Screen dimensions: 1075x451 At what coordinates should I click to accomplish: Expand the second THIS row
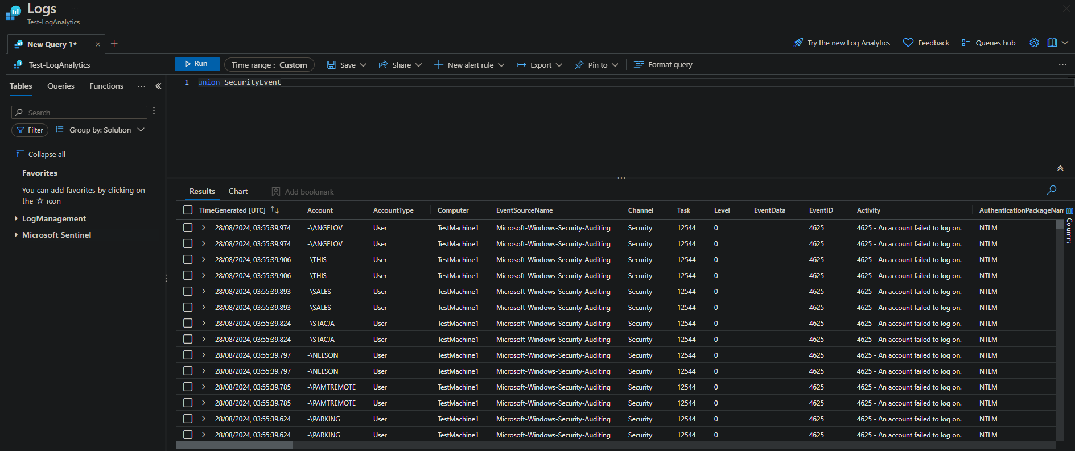tap(204, 275)
